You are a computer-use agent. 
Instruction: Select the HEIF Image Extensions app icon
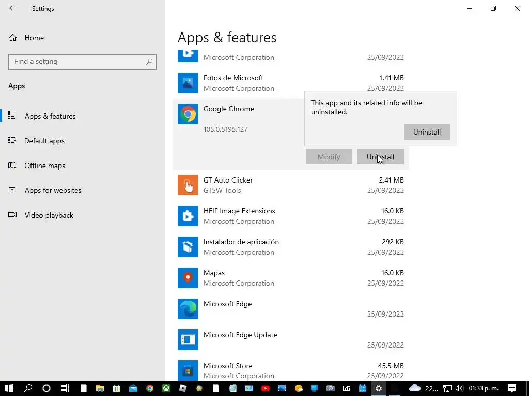click(x=188, y=216)
